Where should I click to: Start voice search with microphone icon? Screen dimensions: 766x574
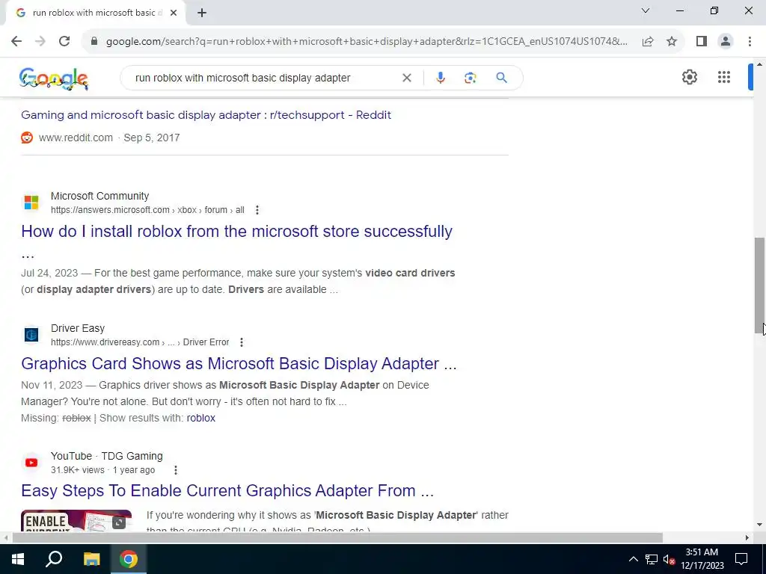coord(440,78)
